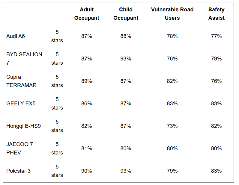The image size is (239, 185).
Task: Click the GEELY EX5 model name
Action: (21, 104)
